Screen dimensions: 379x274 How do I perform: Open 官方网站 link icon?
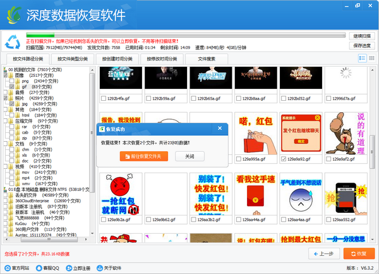pos(8,268)
